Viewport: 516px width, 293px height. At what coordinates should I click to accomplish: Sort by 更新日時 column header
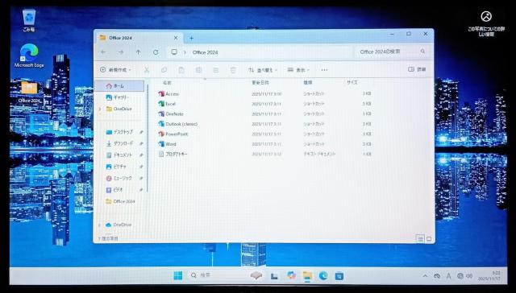[x=260, y=82]
